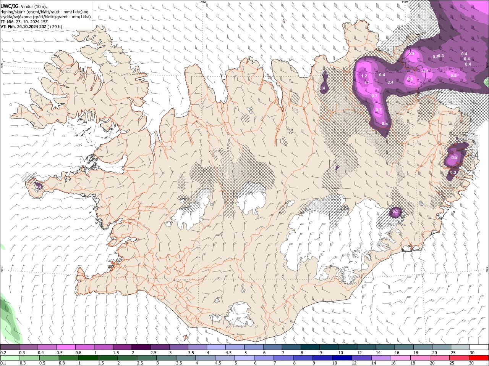Viewport: 489px width, 366px height.
Task: Select the deep blue 10 rain scale swatch
Action: tap(342, 358)
